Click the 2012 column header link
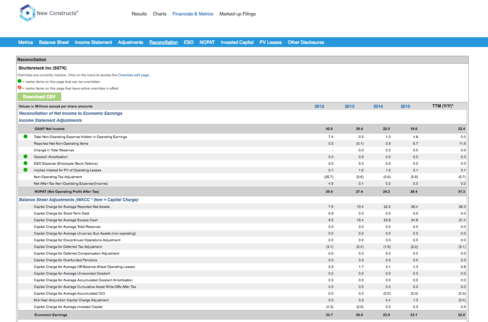488x322 pixels. click(319, 106)
